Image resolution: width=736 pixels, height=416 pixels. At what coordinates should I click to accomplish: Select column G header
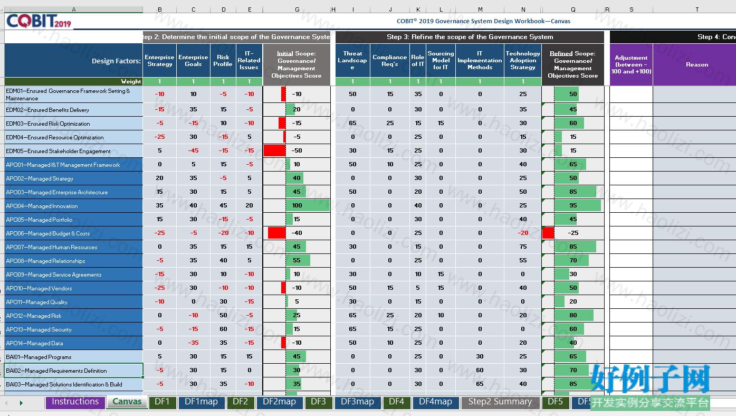tap(297, 10)
